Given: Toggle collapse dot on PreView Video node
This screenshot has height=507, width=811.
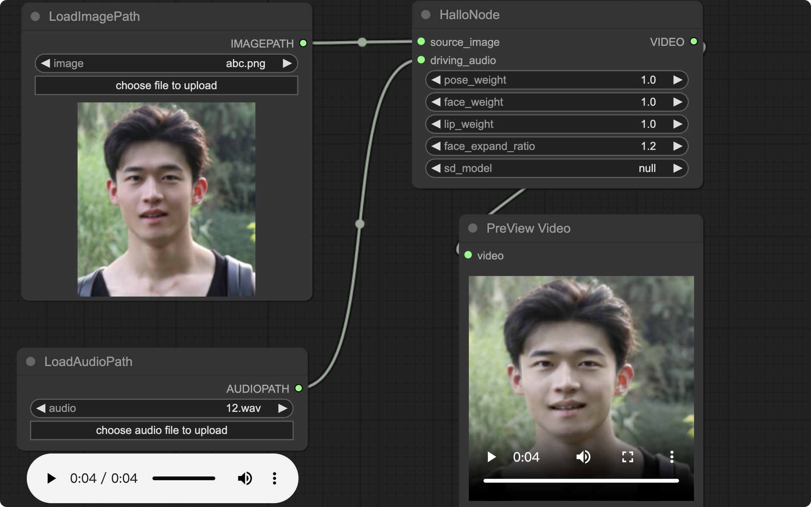Looking at the screenshot, I should 473,228.
